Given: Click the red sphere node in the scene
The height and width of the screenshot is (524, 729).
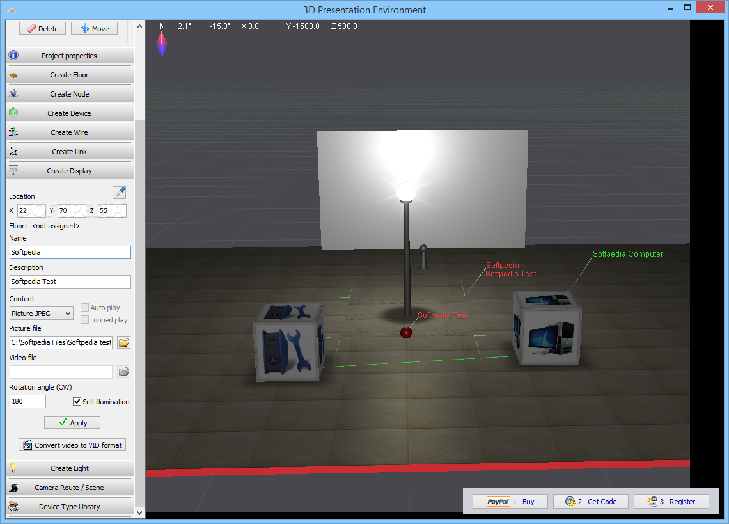Looking at the screenshot, I should 406,332.
